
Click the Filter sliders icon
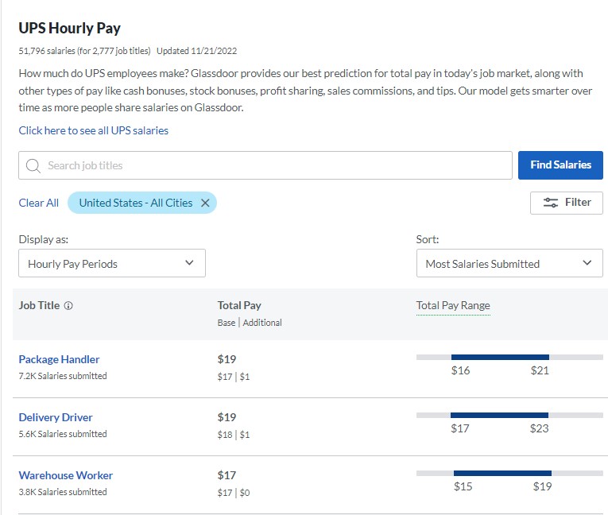click(x=550, y=203)
